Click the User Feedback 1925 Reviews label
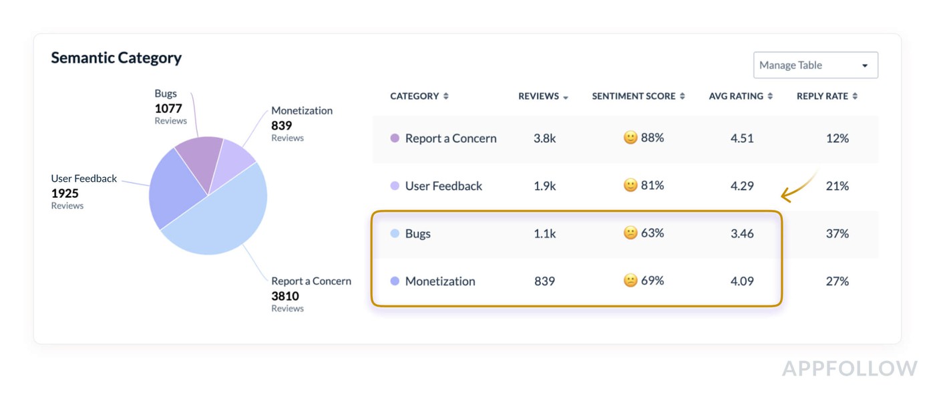 pos(83,192)
